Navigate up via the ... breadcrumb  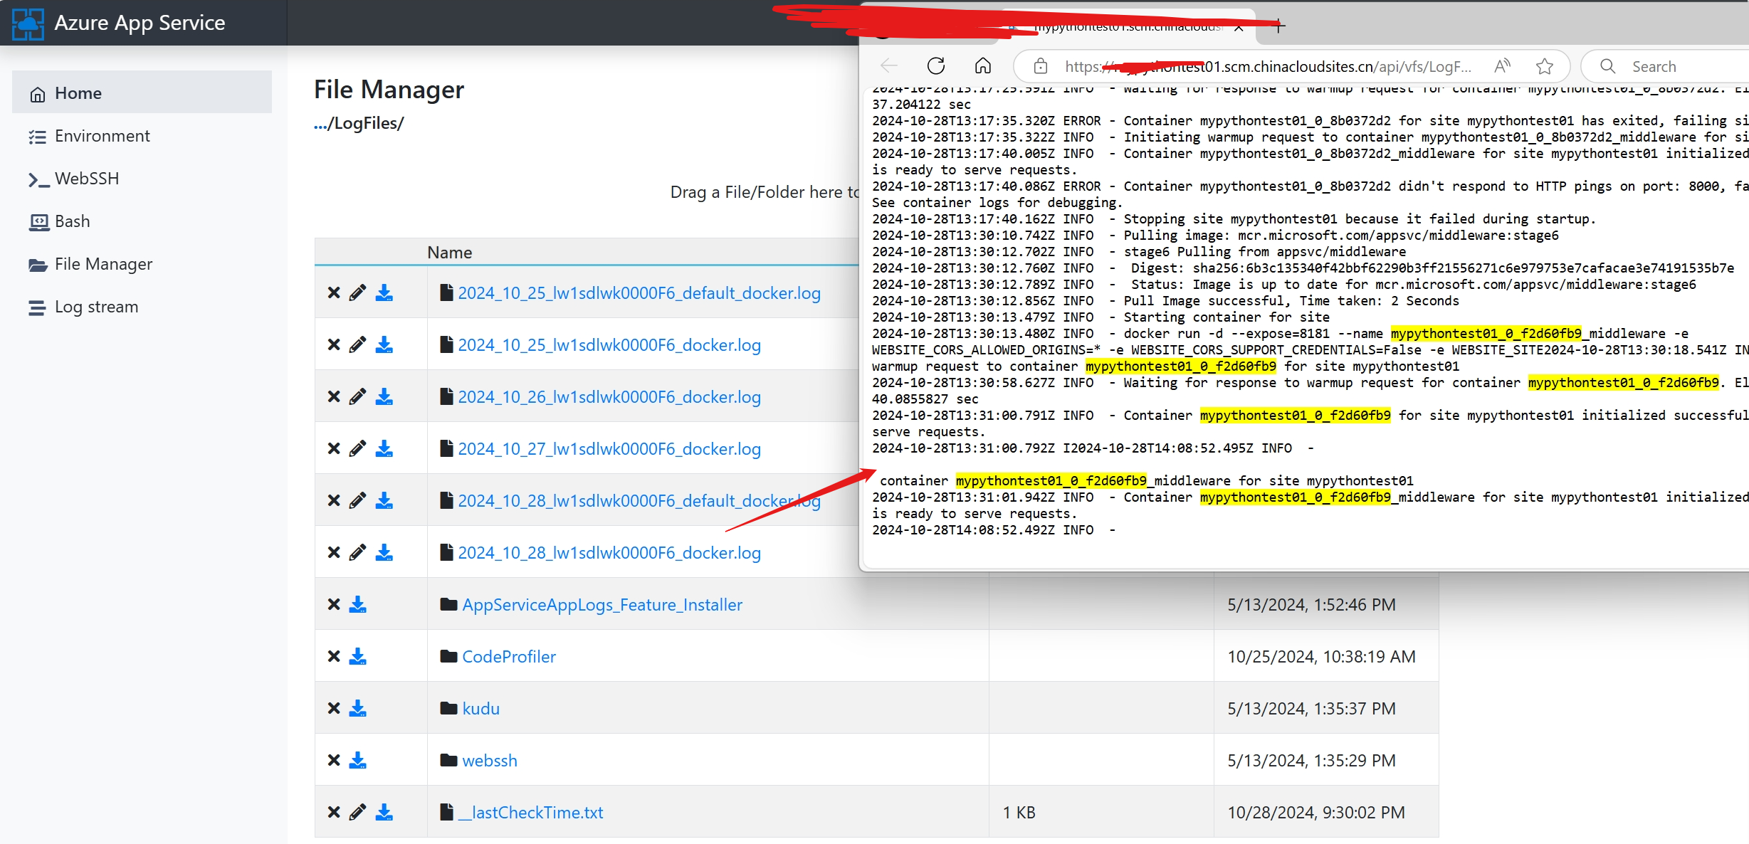pos(320,124)
